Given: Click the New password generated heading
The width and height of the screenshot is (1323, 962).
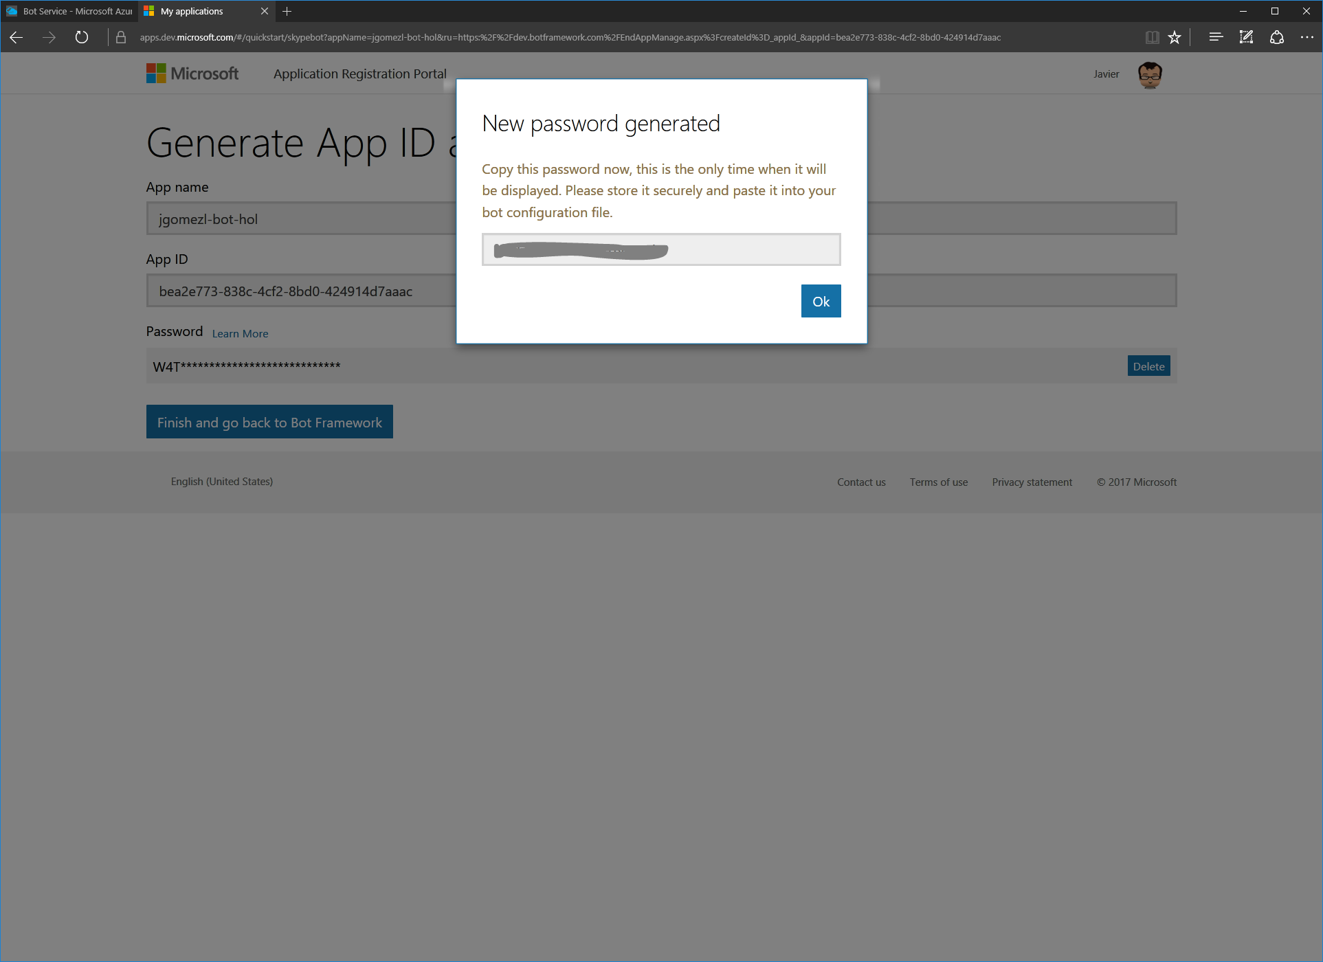Looking at the screenshot, I should [601, 124].
